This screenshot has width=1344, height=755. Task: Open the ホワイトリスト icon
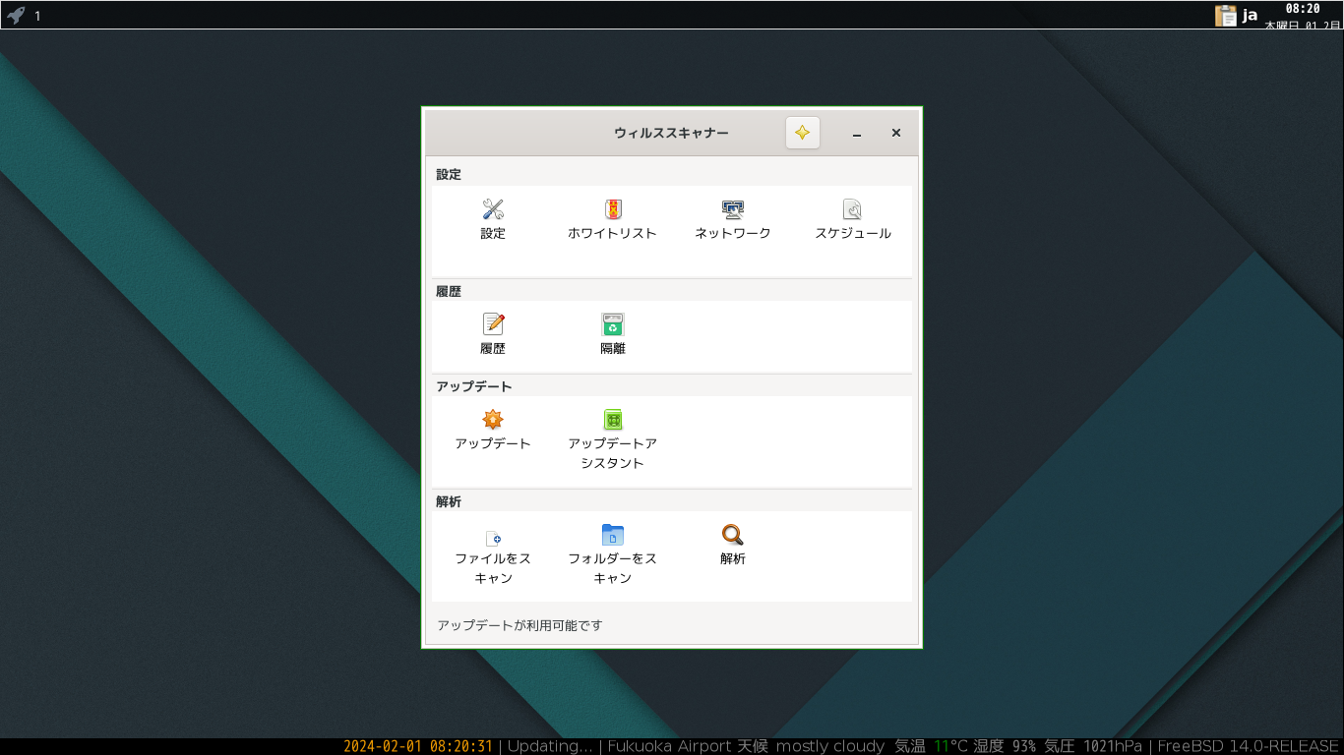click(x=613, y=209)
